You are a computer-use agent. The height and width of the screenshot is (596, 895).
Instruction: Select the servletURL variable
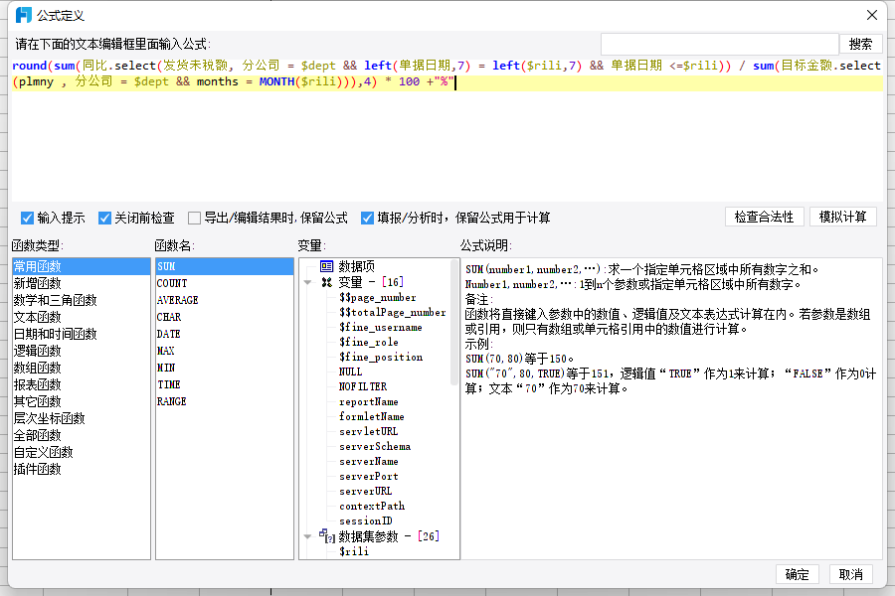pos(368,432)
